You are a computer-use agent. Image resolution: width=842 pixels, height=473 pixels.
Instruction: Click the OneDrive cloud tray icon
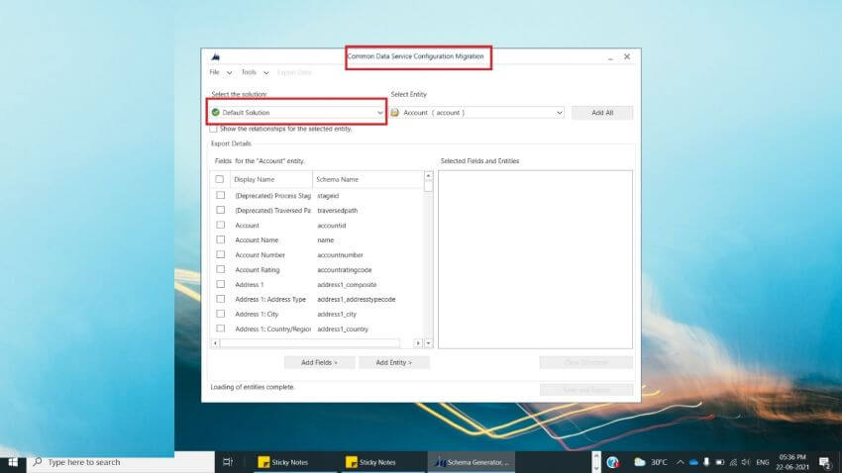(693, 462)
